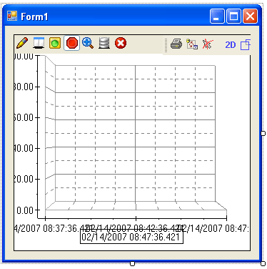Viewport: 267px width, 269px height.
Task: Click the red X clear button
Action: [x=121, y=44]
